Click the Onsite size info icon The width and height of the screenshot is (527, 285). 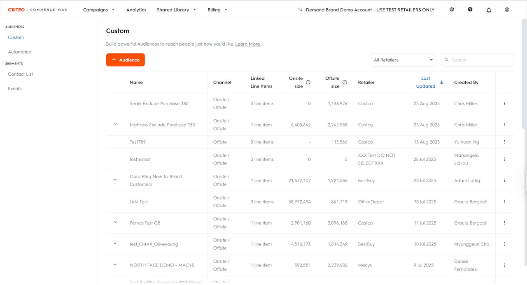coord(308,82)
